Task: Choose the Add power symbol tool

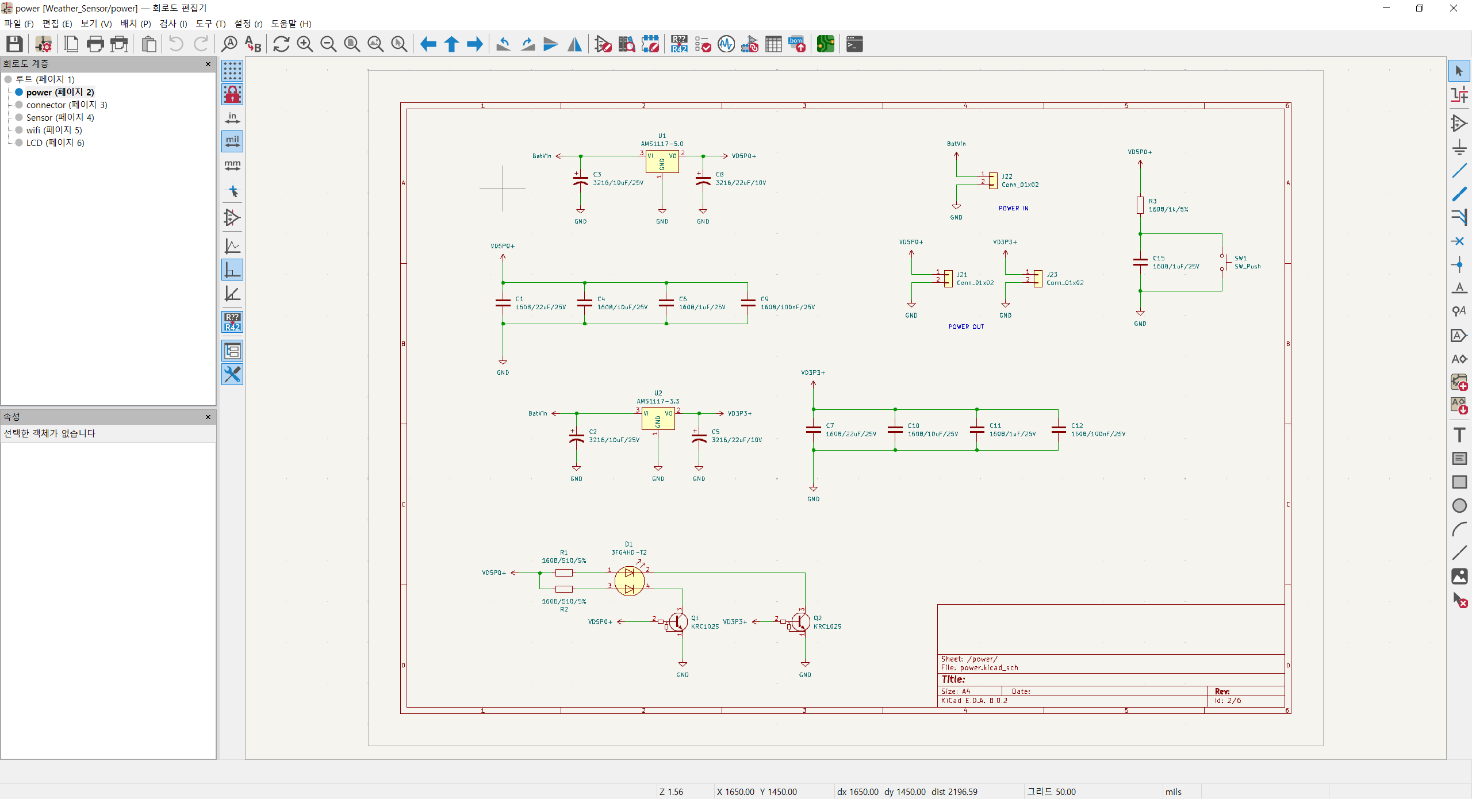Action: 1459,147
